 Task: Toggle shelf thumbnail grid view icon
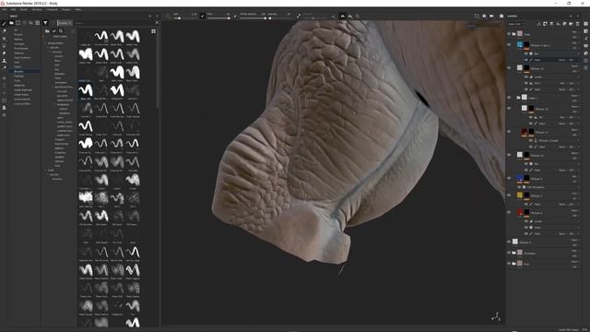[154, 31]
